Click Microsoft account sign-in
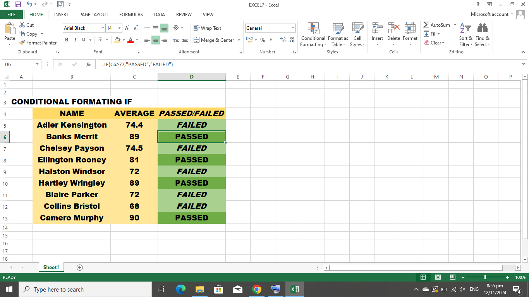Screen dimensions: 529x297 (489, 14)
